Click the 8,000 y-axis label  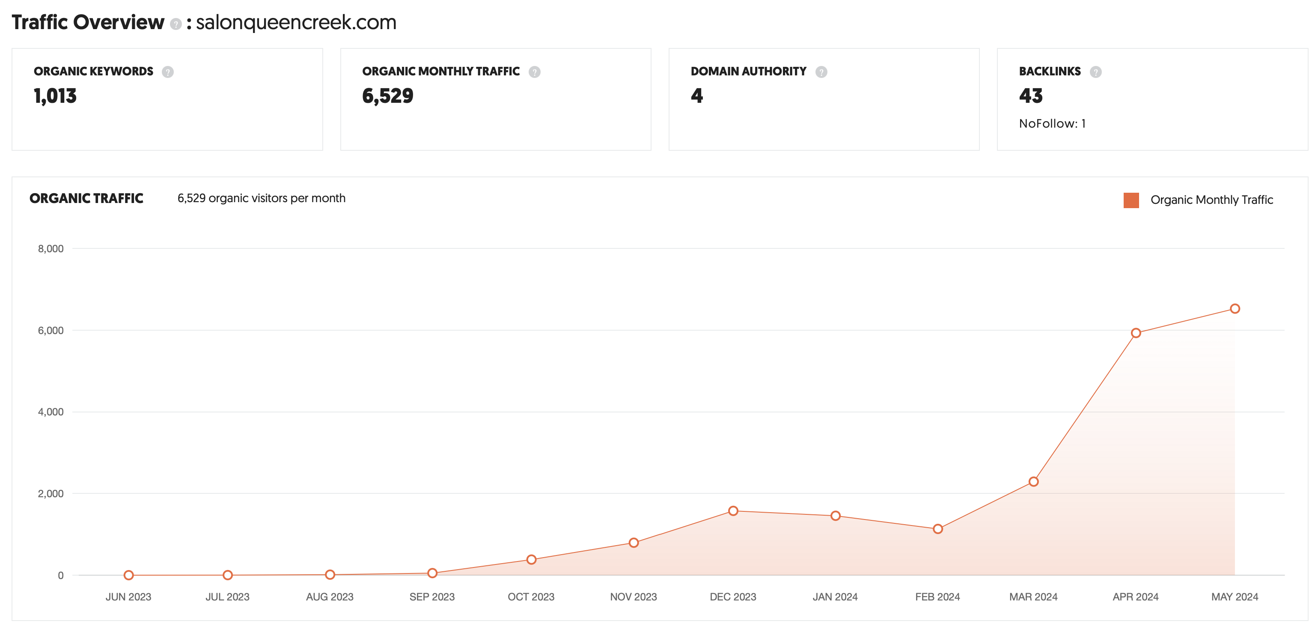pos(51,249)
